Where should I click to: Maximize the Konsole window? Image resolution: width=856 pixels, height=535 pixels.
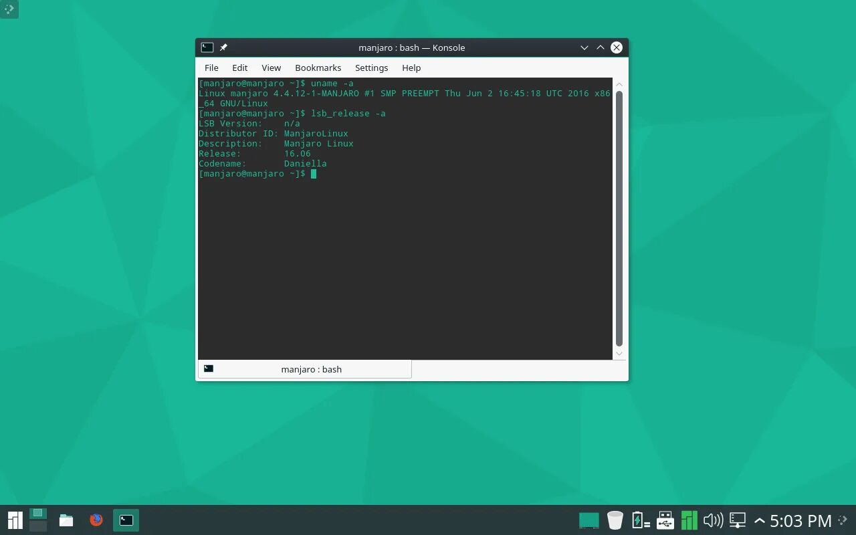coord(600,47)
